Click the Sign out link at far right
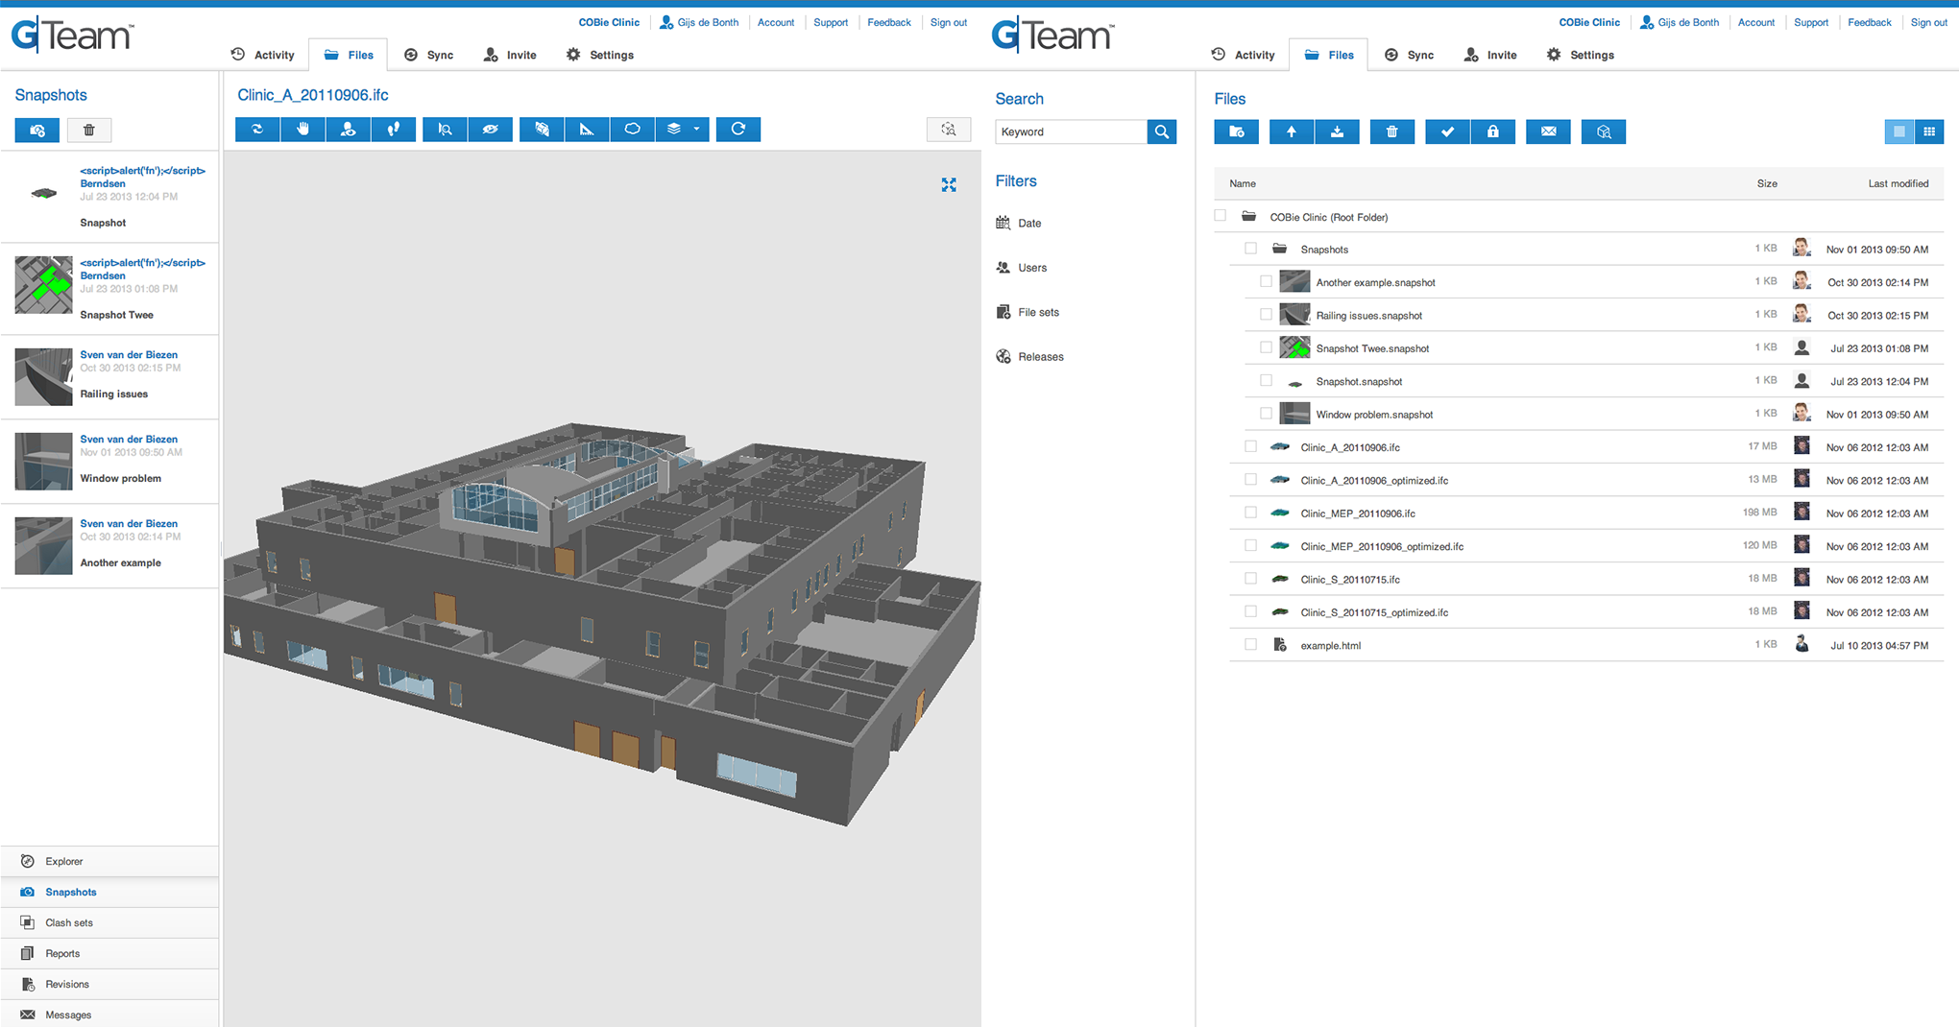This screenshot has height=1027, width=1959. click(x=1928, y=23)
